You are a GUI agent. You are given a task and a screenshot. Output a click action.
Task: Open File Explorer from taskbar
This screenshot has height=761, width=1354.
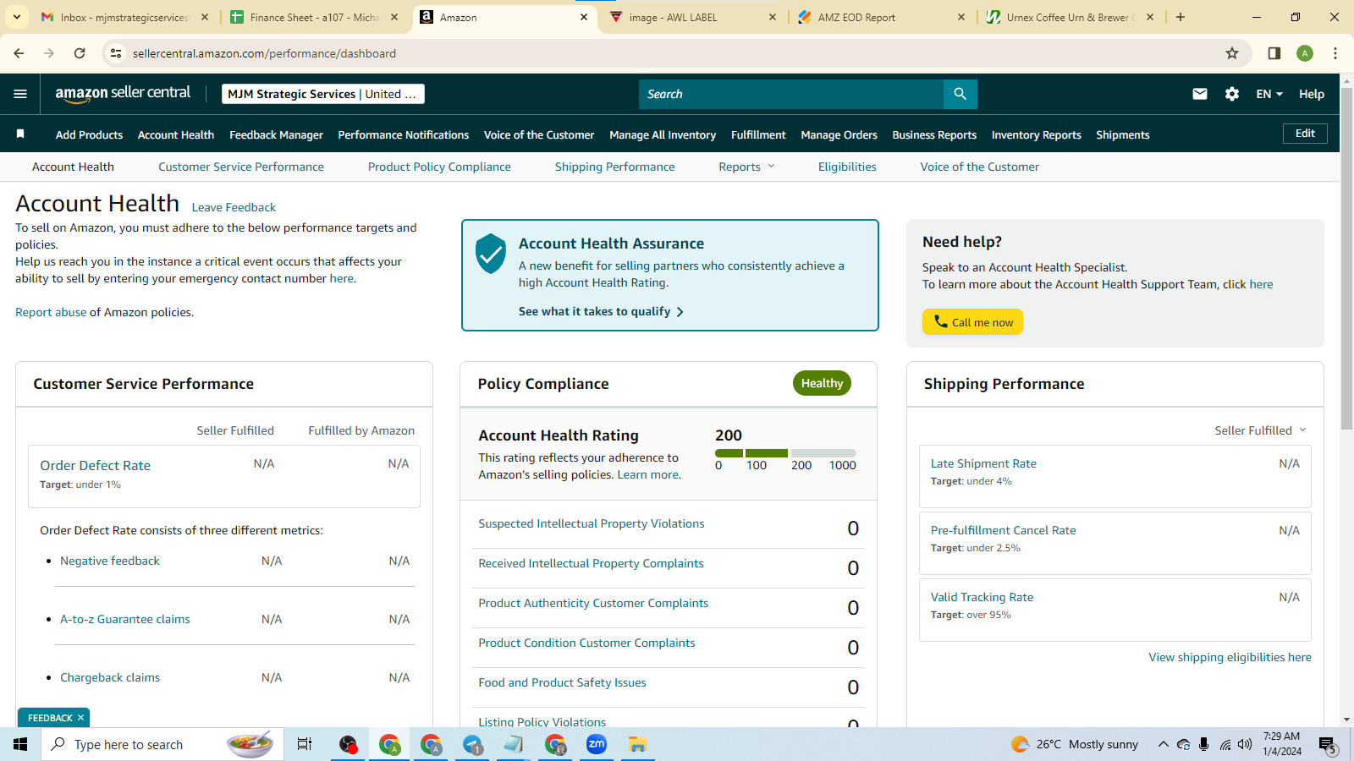637,744
